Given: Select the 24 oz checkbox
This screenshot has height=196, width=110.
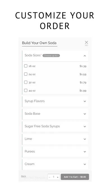Looking at the screenshot, I should pos(26,74).
